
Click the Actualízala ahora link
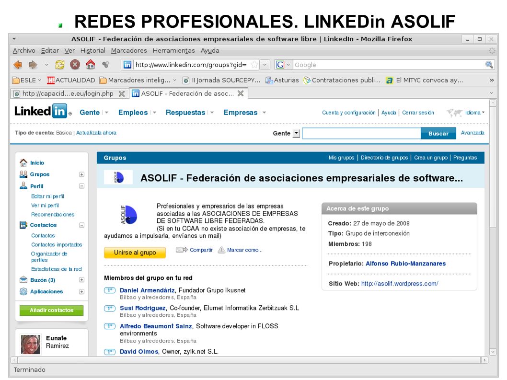pyautogui.click(x=96, y=133)
